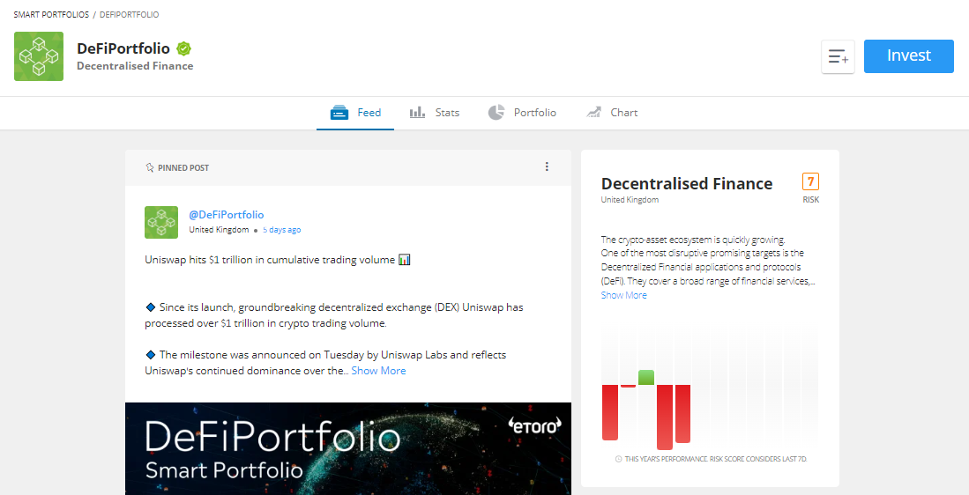Click the post author avatar image
969x495 pixels.
click(161, 222)
